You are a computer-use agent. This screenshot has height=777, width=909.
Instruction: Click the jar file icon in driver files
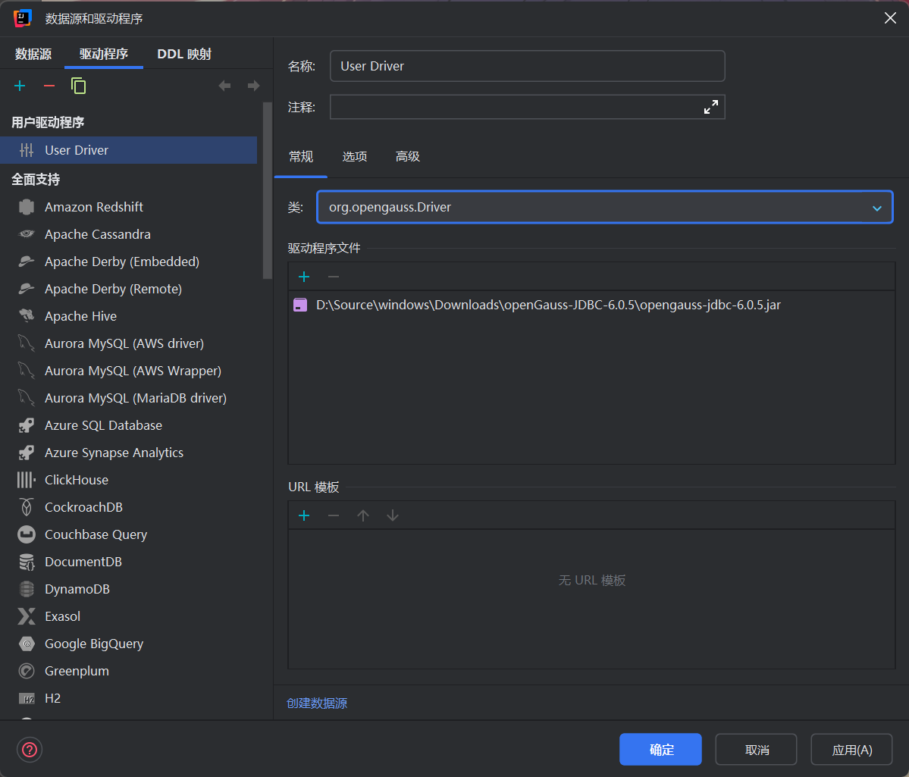[x=300, y=305]
